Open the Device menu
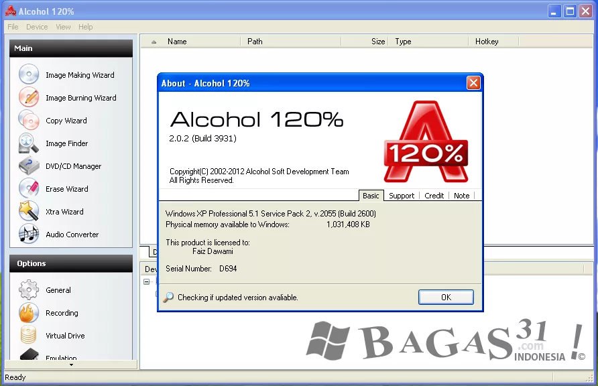 click(x=37, y=27)
